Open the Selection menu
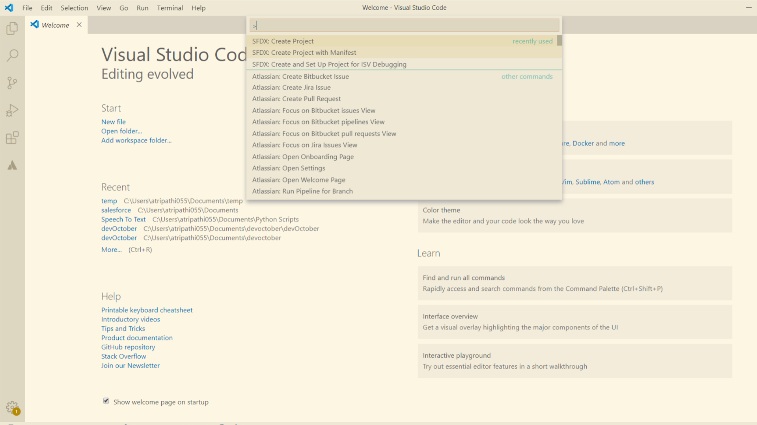757x425 pixels. [x=74, y=8]
